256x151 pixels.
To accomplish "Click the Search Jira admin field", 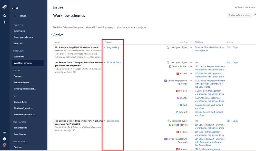I will (245, 7).
